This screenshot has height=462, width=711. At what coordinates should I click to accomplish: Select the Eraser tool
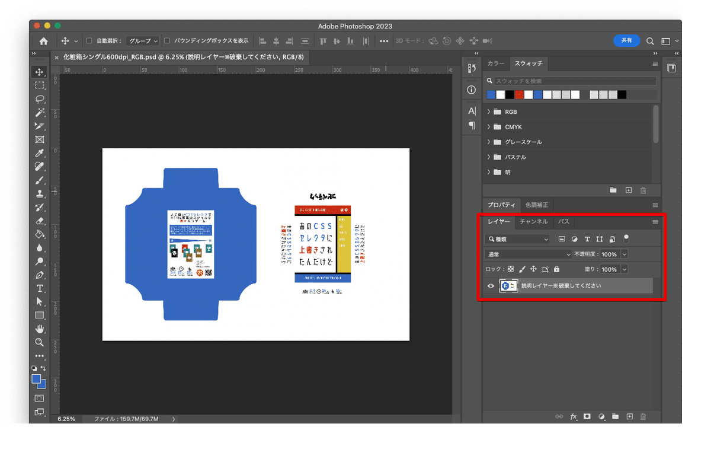coord(40,221)
